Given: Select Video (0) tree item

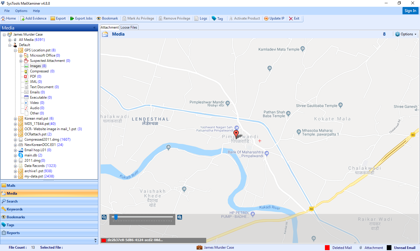Looking at the screenshot, I should tap(37, 103).
